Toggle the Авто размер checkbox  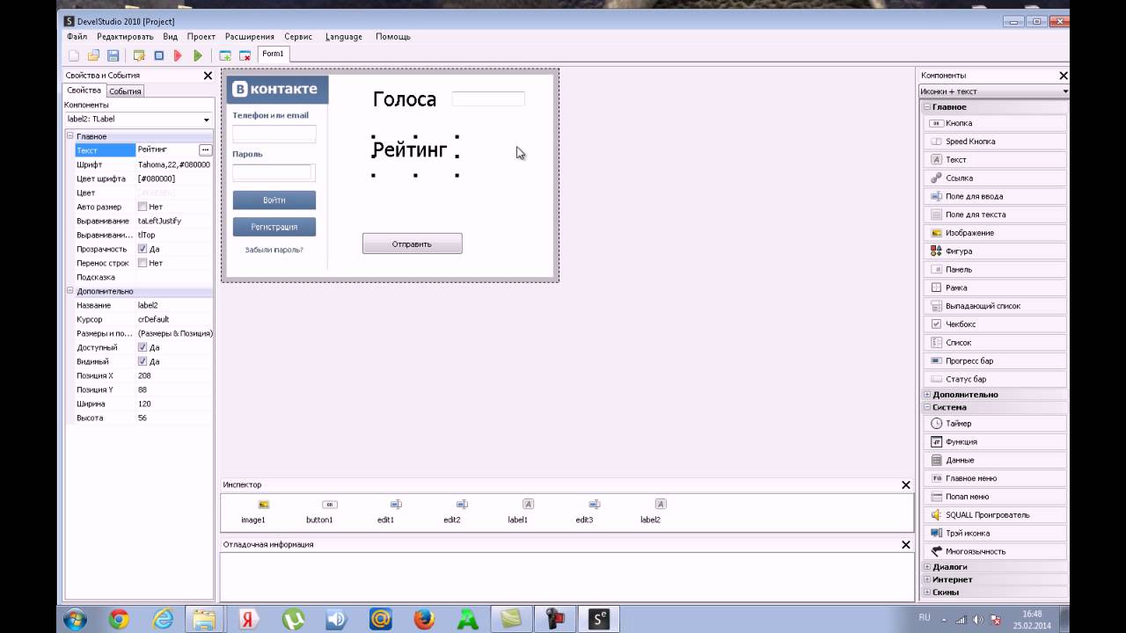pyautogui.click(x=143, y=207)
